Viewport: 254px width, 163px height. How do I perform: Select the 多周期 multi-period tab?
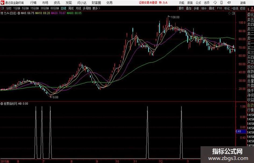click(x=87, y=8)
